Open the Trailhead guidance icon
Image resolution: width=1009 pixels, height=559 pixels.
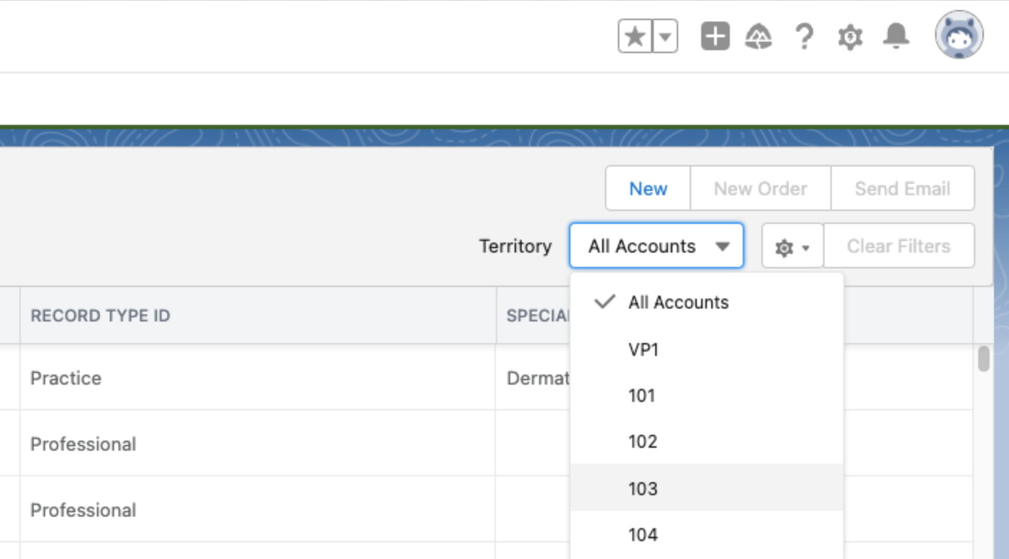759,36
